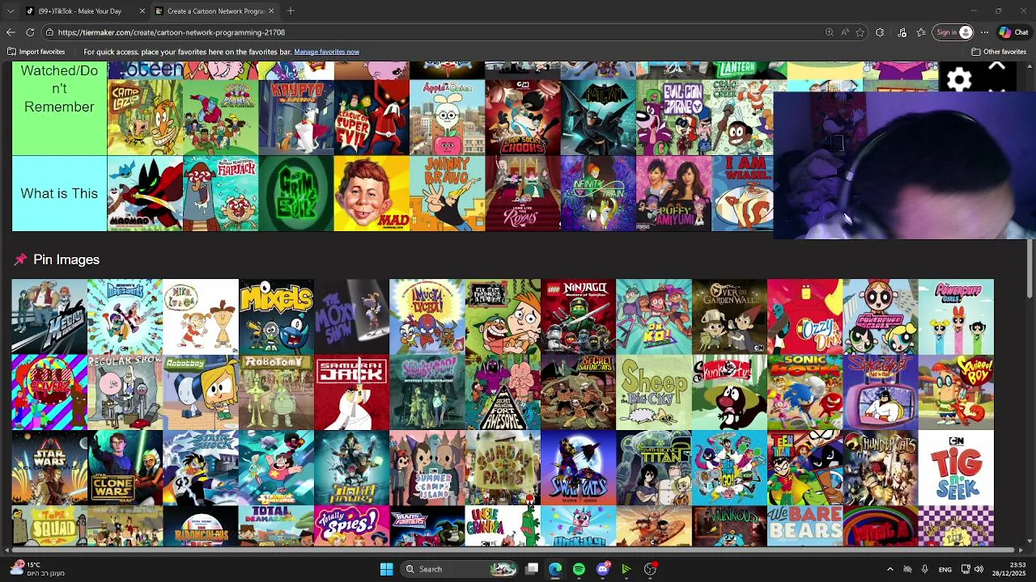Image resolution: width=1036 pixels, height=582 pixels.
Task: Open Task View on the taskbar
Action: (532, 569)
